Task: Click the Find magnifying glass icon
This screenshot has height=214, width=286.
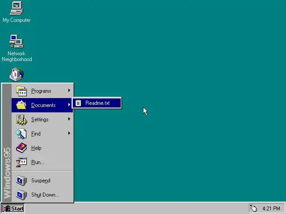Action: (x=21, y=134)
